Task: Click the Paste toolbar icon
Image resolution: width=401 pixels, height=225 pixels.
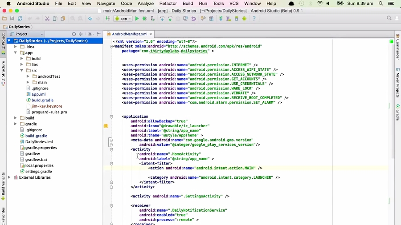Action: [63, 19]
